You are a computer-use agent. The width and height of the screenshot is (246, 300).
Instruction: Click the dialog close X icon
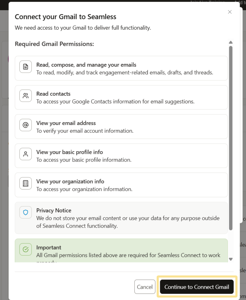(230, 12)
